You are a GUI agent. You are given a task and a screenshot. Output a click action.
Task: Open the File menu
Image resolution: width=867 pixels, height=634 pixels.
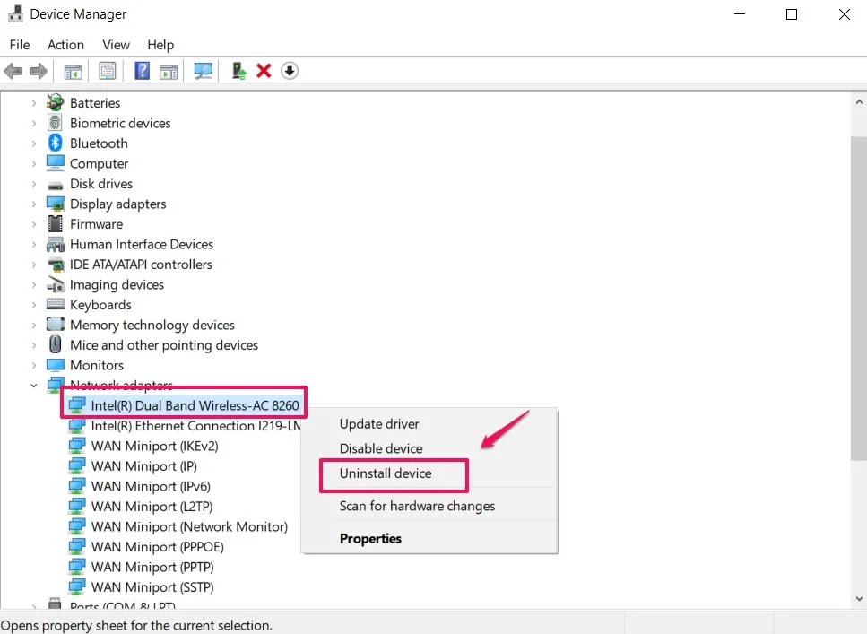pyautogui.click(x=20, y=45)
